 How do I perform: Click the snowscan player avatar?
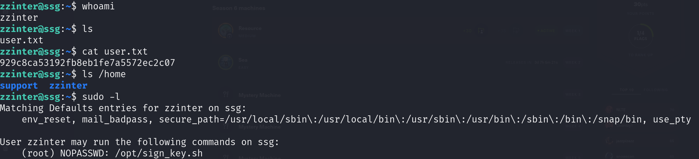609,156
